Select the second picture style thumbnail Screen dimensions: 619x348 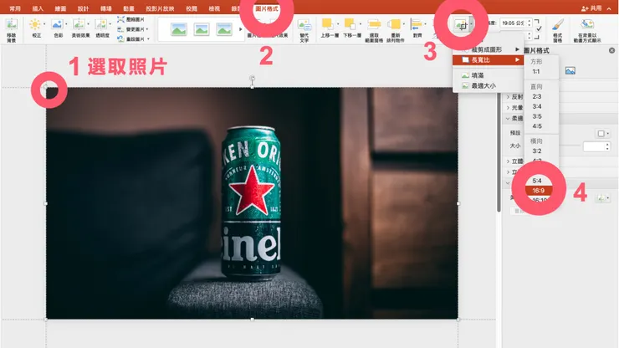click(202, 29)
